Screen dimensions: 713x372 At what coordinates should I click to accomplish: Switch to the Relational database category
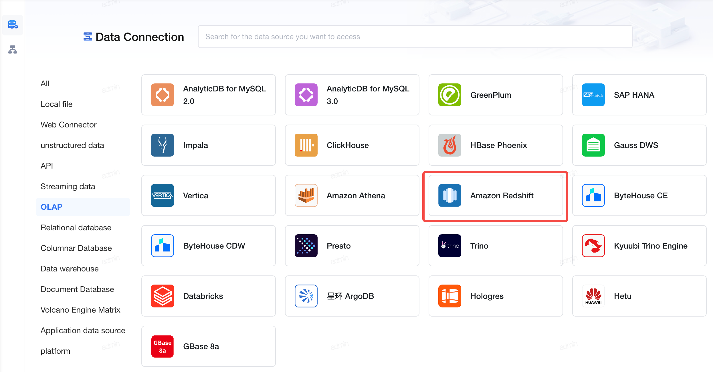point(76,227)
